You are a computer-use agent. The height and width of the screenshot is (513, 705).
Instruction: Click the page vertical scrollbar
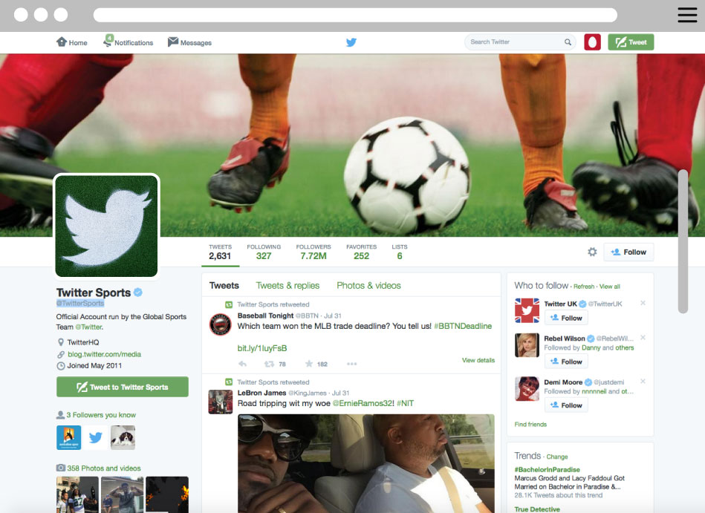[683, 241]
